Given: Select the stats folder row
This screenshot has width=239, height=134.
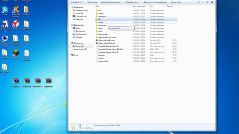Looking at the screenshot, I should (136, 31).
